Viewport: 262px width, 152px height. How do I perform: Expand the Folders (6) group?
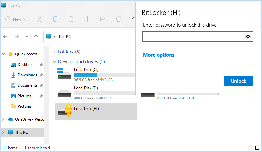(54, 52)
